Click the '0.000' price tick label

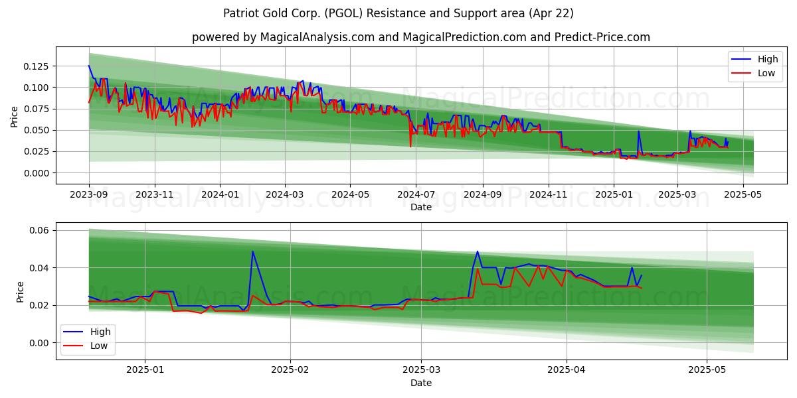click(37, 173)
